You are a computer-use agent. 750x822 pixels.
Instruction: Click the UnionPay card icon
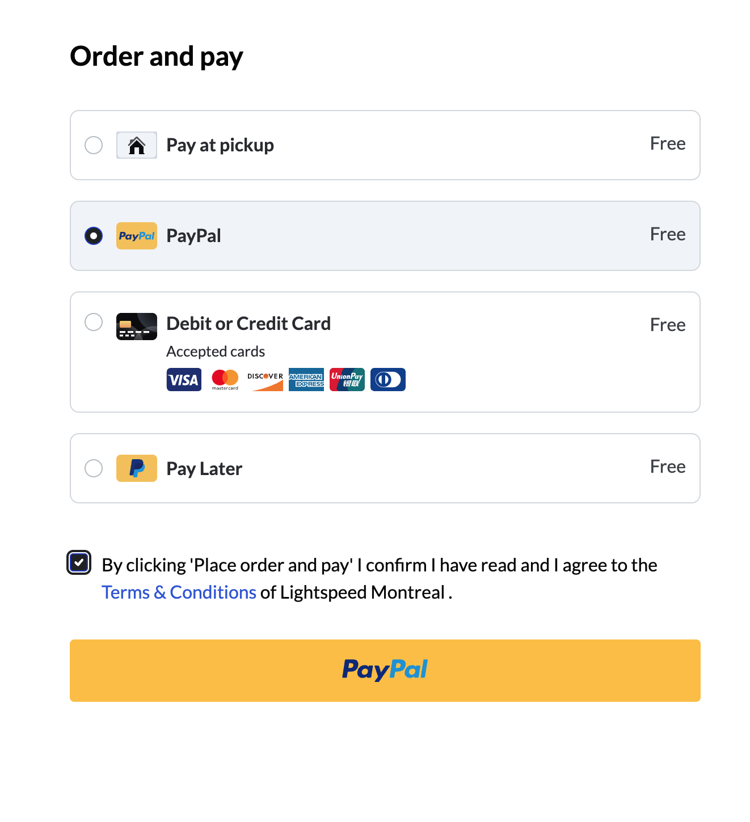point(347,379)
